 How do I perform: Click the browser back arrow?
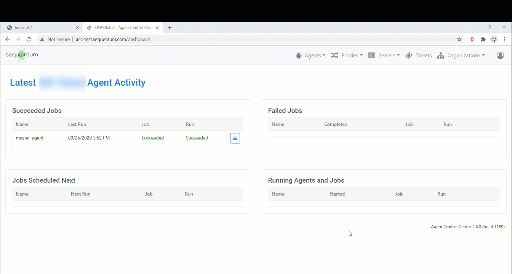tap(7, 39)
